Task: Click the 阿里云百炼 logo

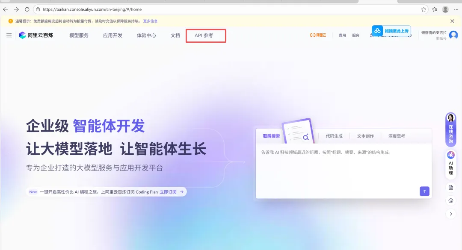Action: click(x=36, y=35)
